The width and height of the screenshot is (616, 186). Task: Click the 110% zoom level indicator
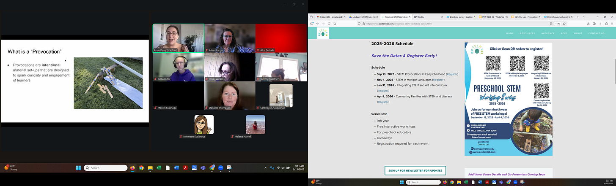558,24
